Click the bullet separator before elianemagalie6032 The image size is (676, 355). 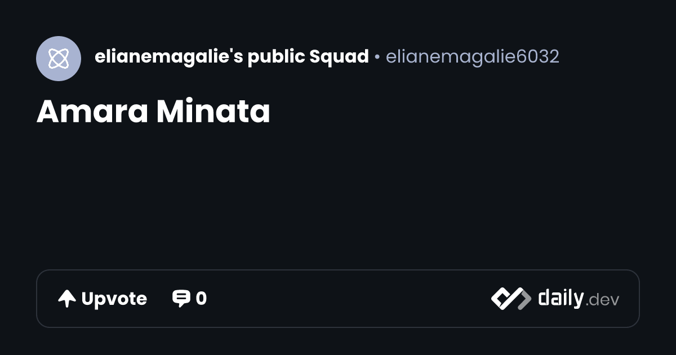[377, 57]
